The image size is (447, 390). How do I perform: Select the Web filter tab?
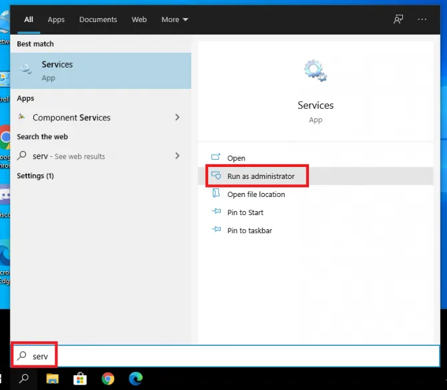point(139,19)
